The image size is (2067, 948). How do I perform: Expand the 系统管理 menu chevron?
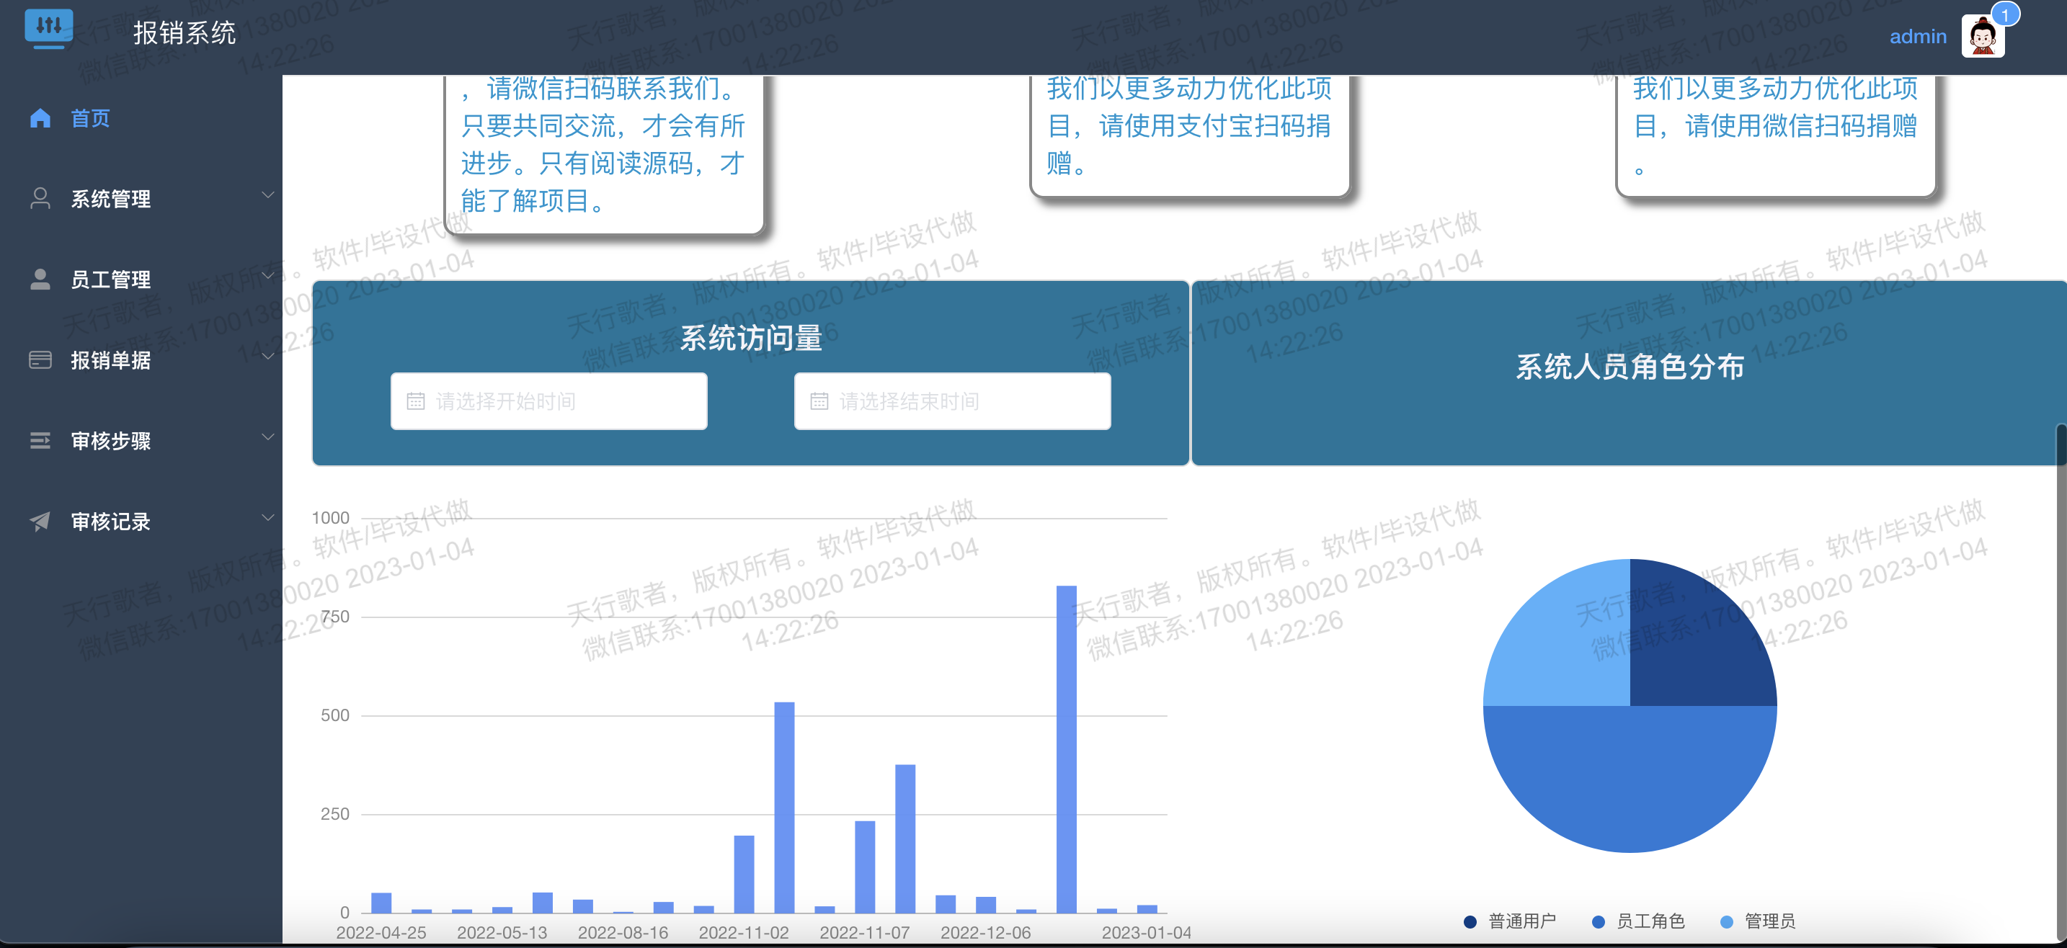click(268, 195)
